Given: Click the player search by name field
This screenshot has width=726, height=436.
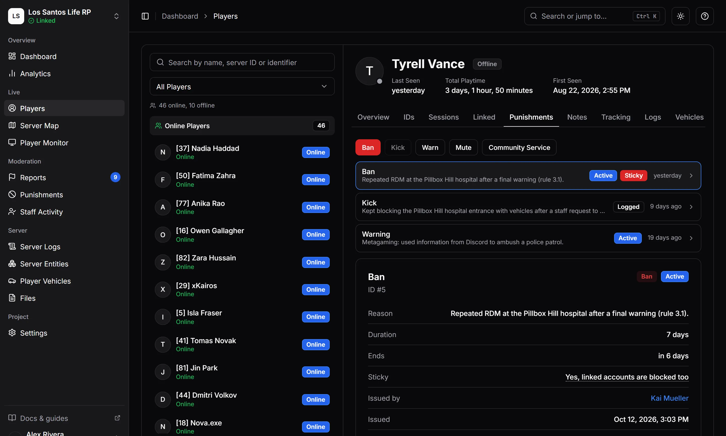Looking at the screenshot, I should coord(242,62).
